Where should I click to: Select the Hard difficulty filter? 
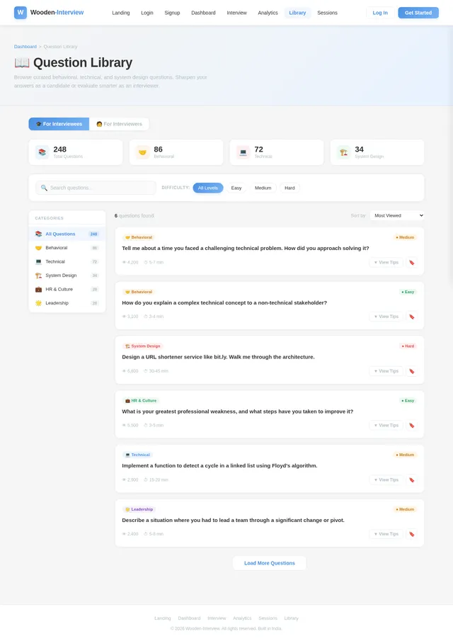coord(289,188)
